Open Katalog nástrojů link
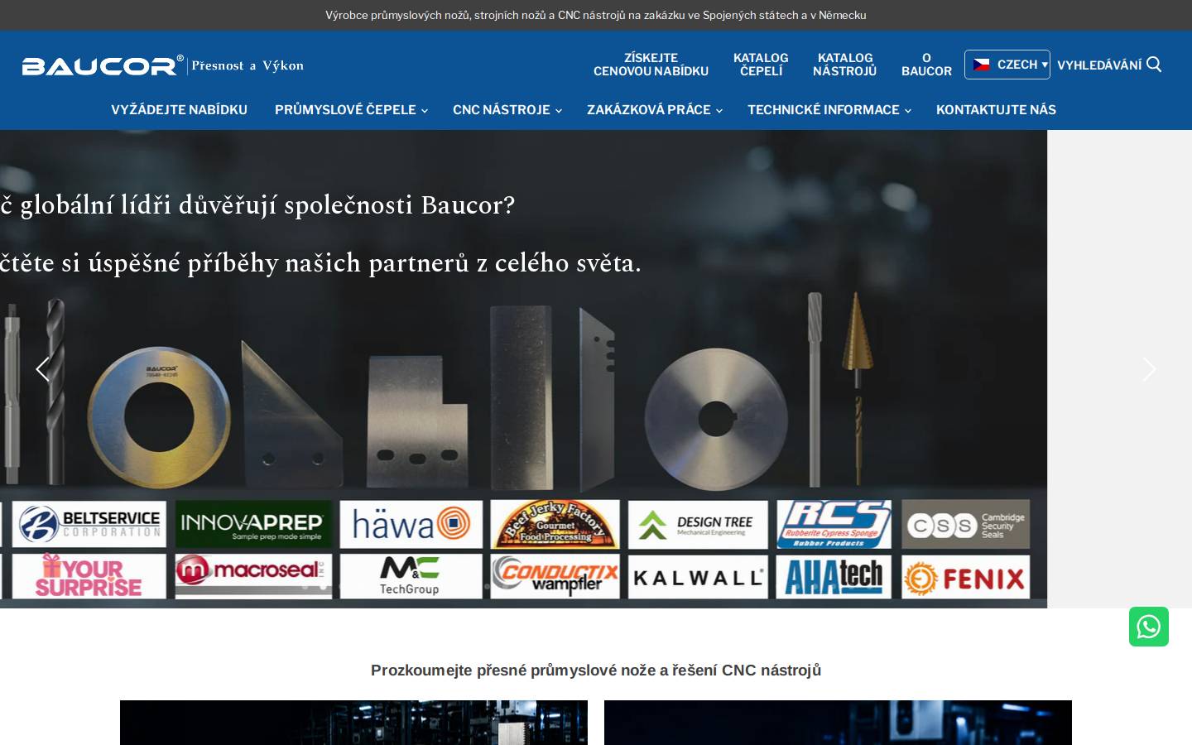The image size is (1192, 745). click(x=844, y=65)
